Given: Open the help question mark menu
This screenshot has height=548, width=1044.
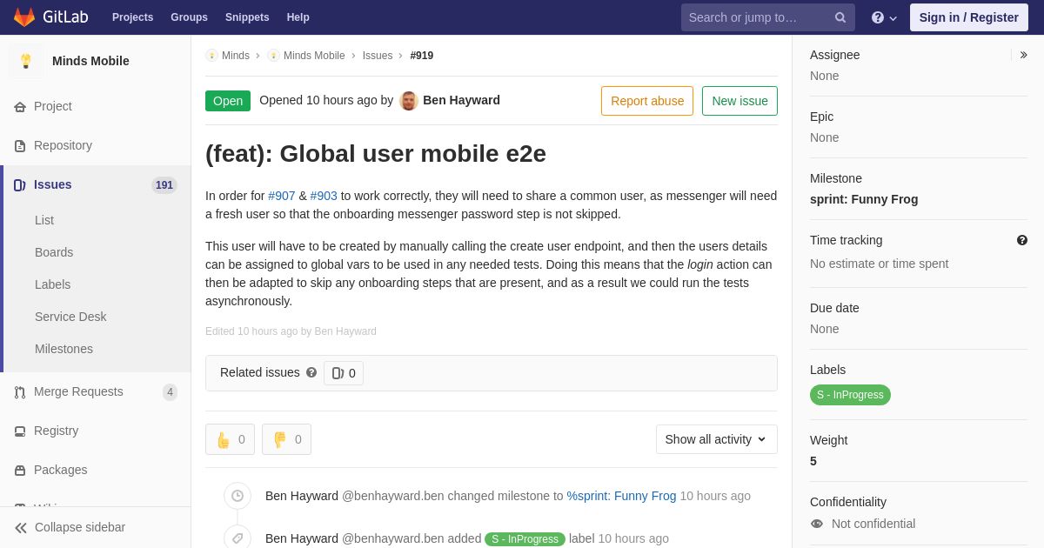Looking at the screenshot, I should pos(884,17).
